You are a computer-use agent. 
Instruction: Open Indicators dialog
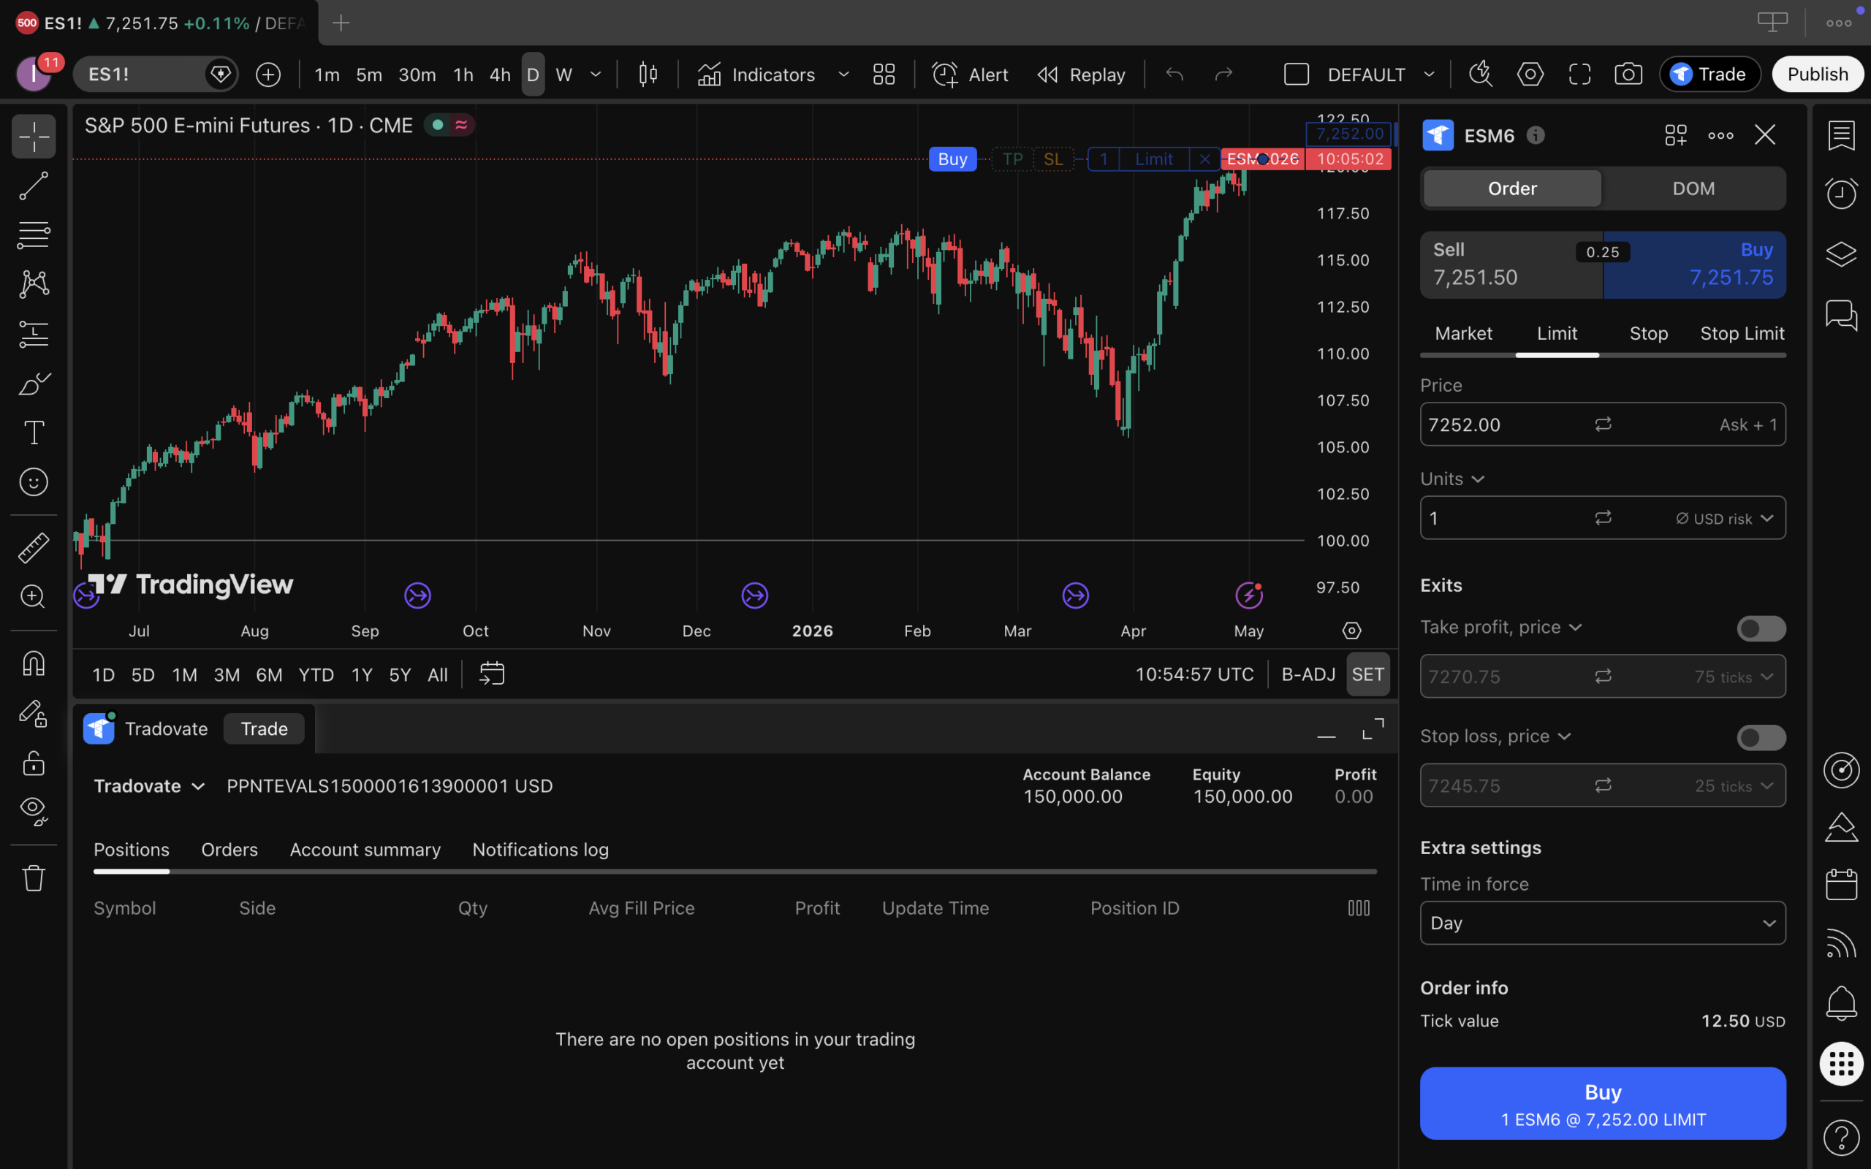pyautogui.click(x=756, y=75)
